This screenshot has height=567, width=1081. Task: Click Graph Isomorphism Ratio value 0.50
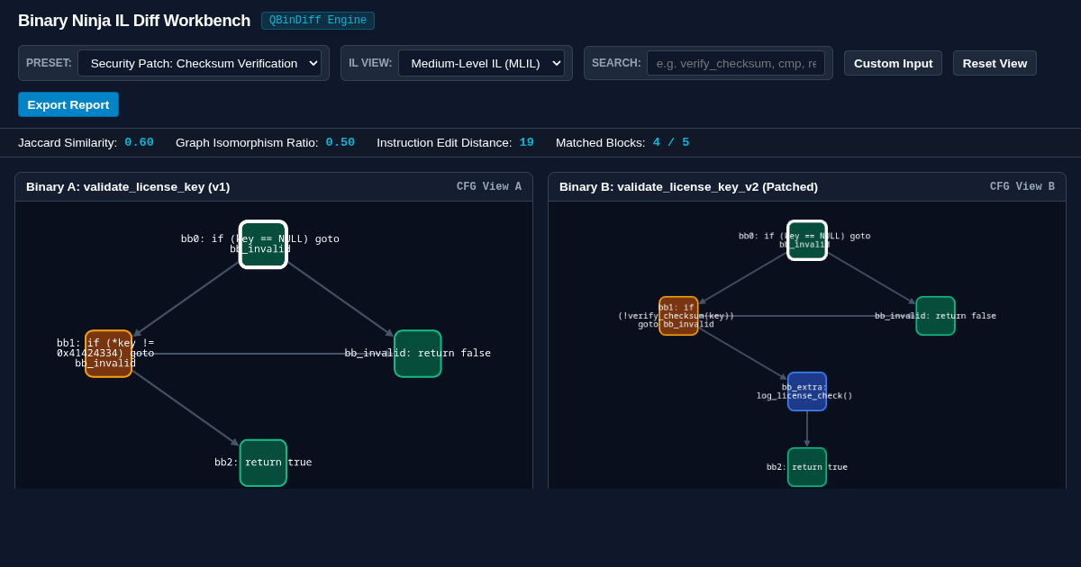pos(341,142)
